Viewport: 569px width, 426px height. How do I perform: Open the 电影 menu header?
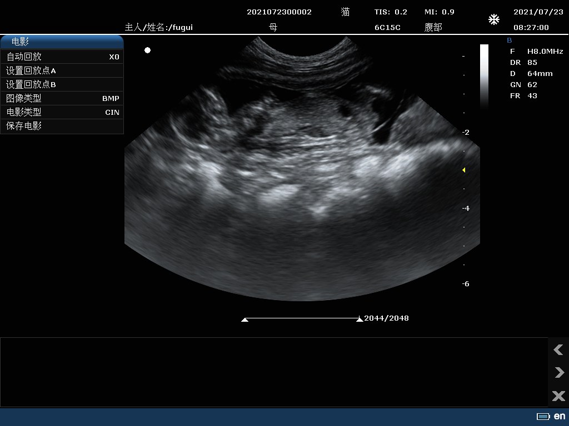pyautogui.click(x=62, y=42)
